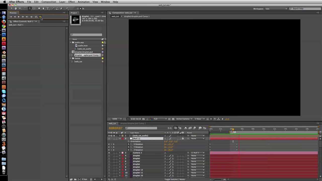The image size is (322, 181).
Task: Step to next frame in Preview panel
Action: click(23, 17)
